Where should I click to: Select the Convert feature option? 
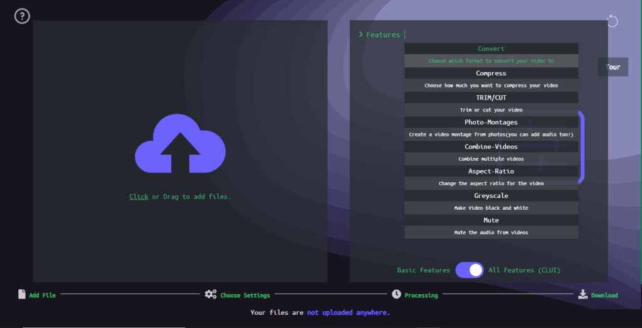point(492,49)
